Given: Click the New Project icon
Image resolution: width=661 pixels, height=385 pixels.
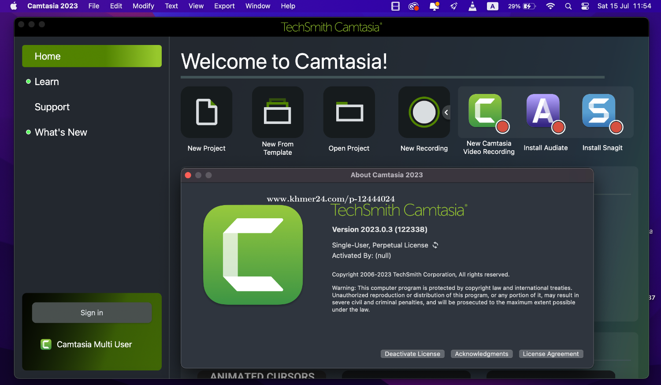Looking at the screenshot, I should (x=206, y=112).
